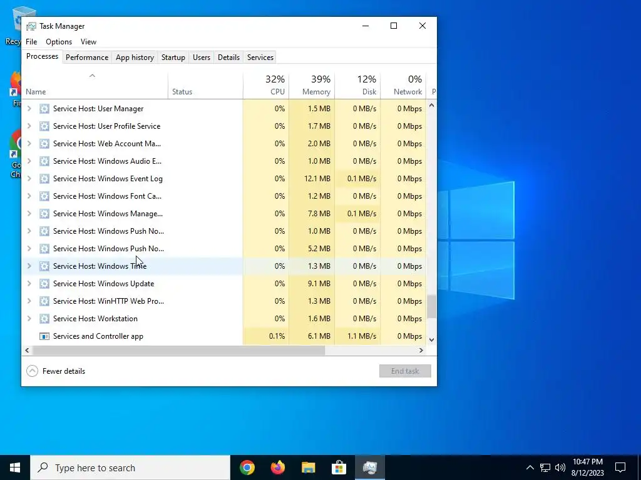Open the notification center icon
Image resolution: width=641 pixels, height=480 pixels.
click(620, 467)
